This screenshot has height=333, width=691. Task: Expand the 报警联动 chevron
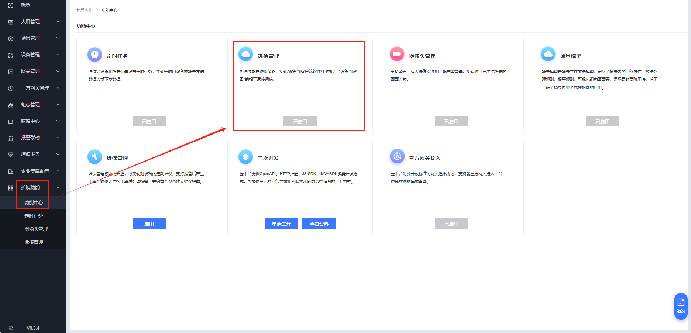pos(58,138)
